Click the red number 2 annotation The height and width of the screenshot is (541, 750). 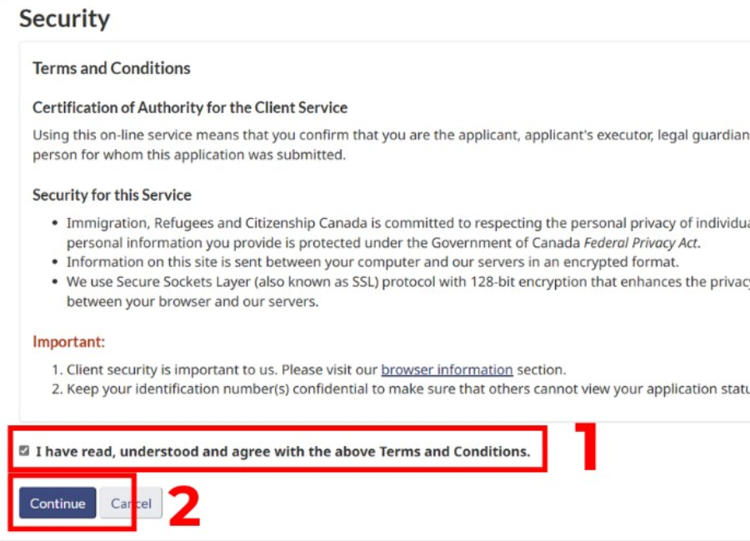[184, 506]
